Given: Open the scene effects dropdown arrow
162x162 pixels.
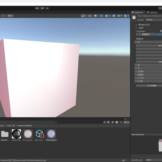Looking at the screenshot, I should 109,16.
